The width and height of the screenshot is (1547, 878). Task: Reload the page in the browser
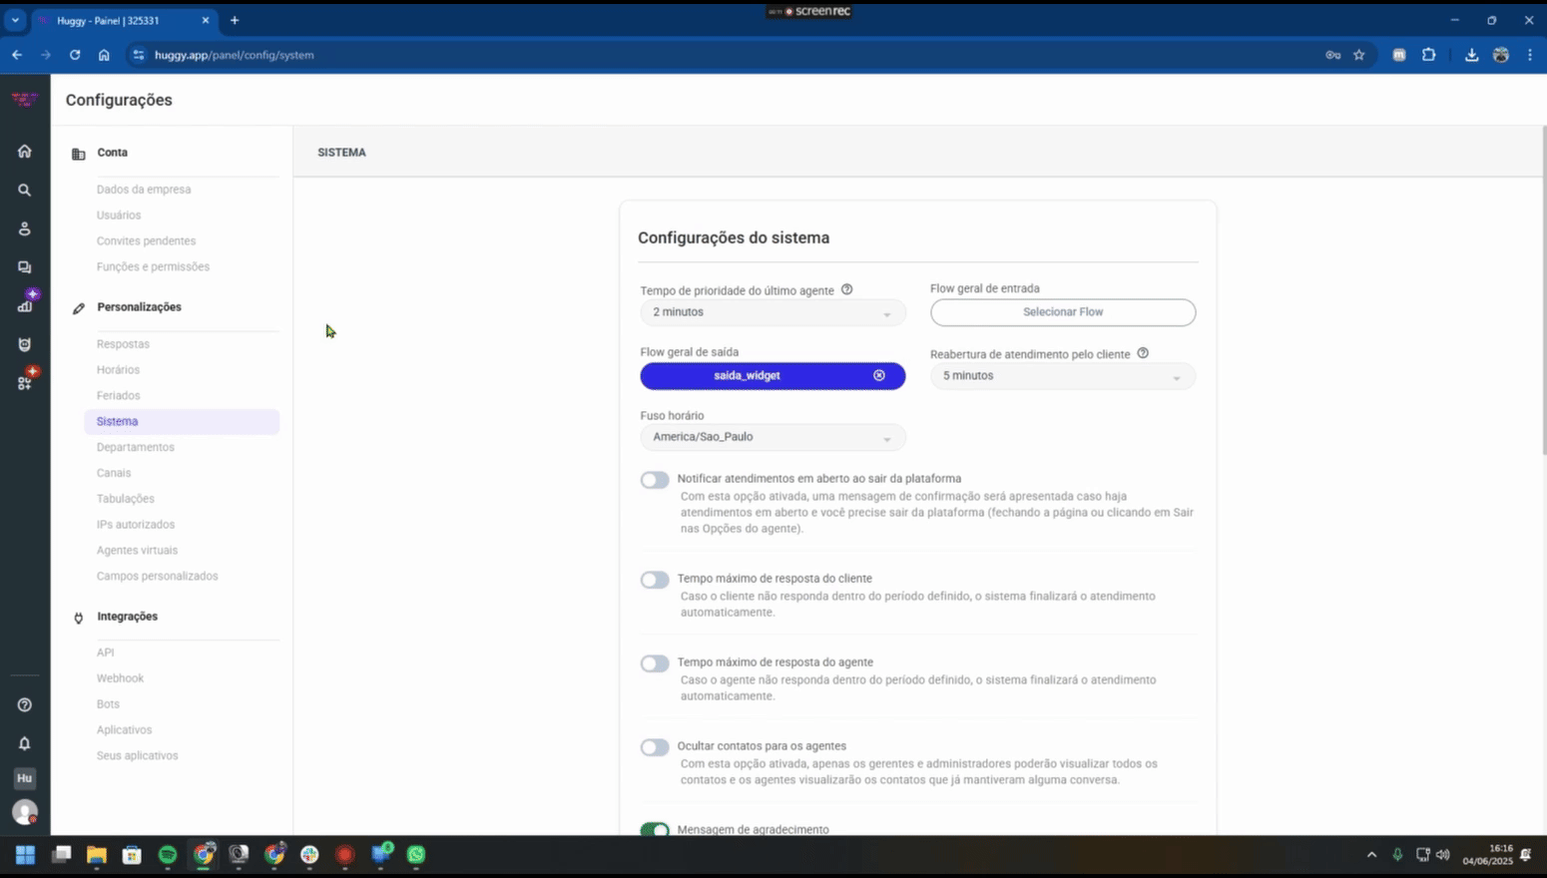click(x=75, y=55)
